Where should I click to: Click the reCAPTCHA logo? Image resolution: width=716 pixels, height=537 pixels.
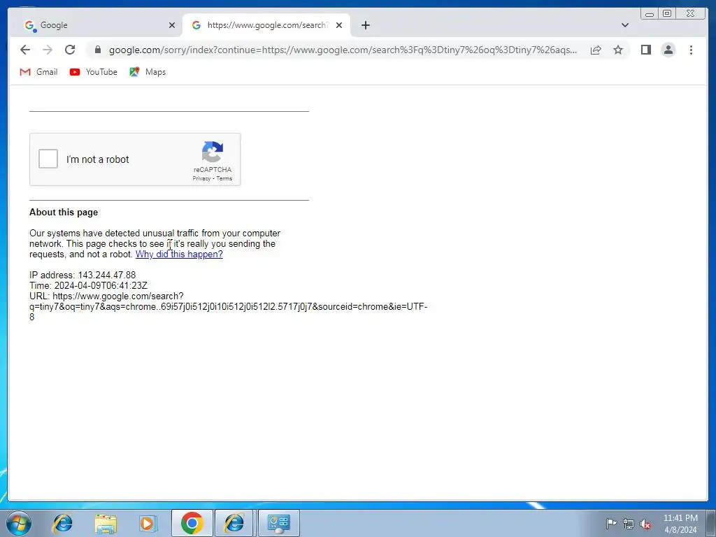click(x=213, y=152)
